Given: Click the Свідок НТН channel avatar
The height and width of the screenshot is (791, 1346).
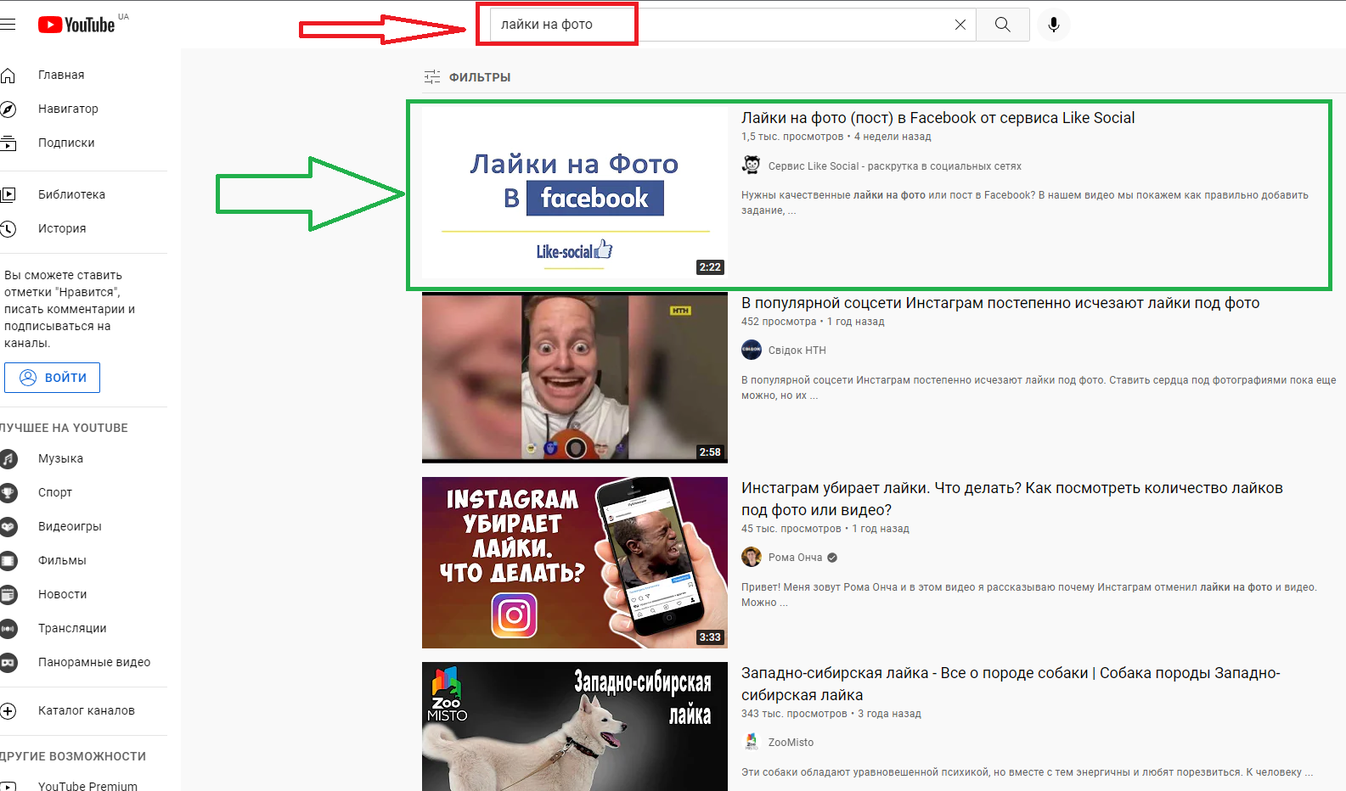Looking at the screenshot, I should pos(751,350).
